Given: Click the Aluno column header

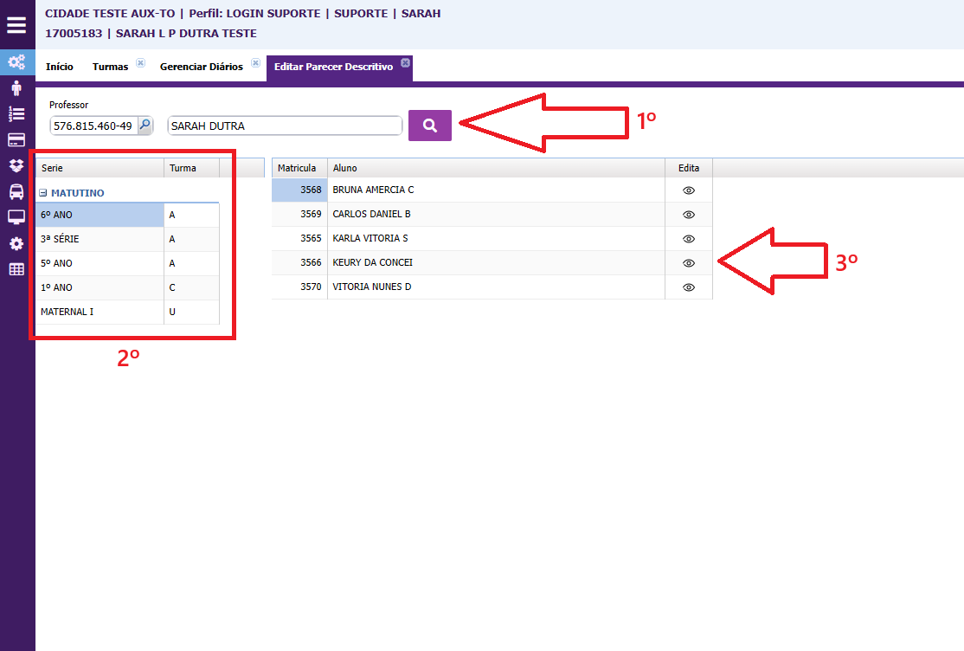Looking at the screenshot, I should (x=495, y=168).
